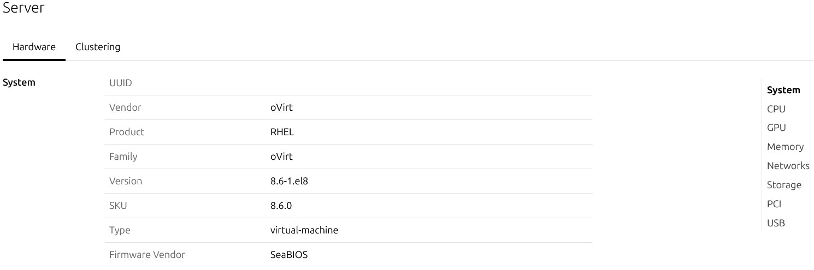Image resolution: width=814 pixels, height=270 pixels.
Task: Select the Vendor row's oVirt value
Action: 281,107
